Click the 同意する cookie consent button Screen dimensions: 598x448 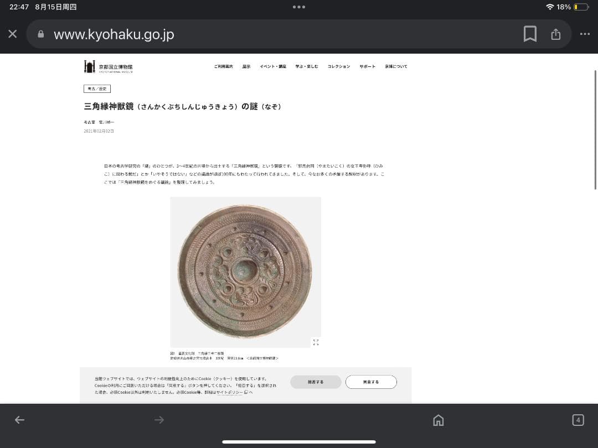(x=371, y=382)
